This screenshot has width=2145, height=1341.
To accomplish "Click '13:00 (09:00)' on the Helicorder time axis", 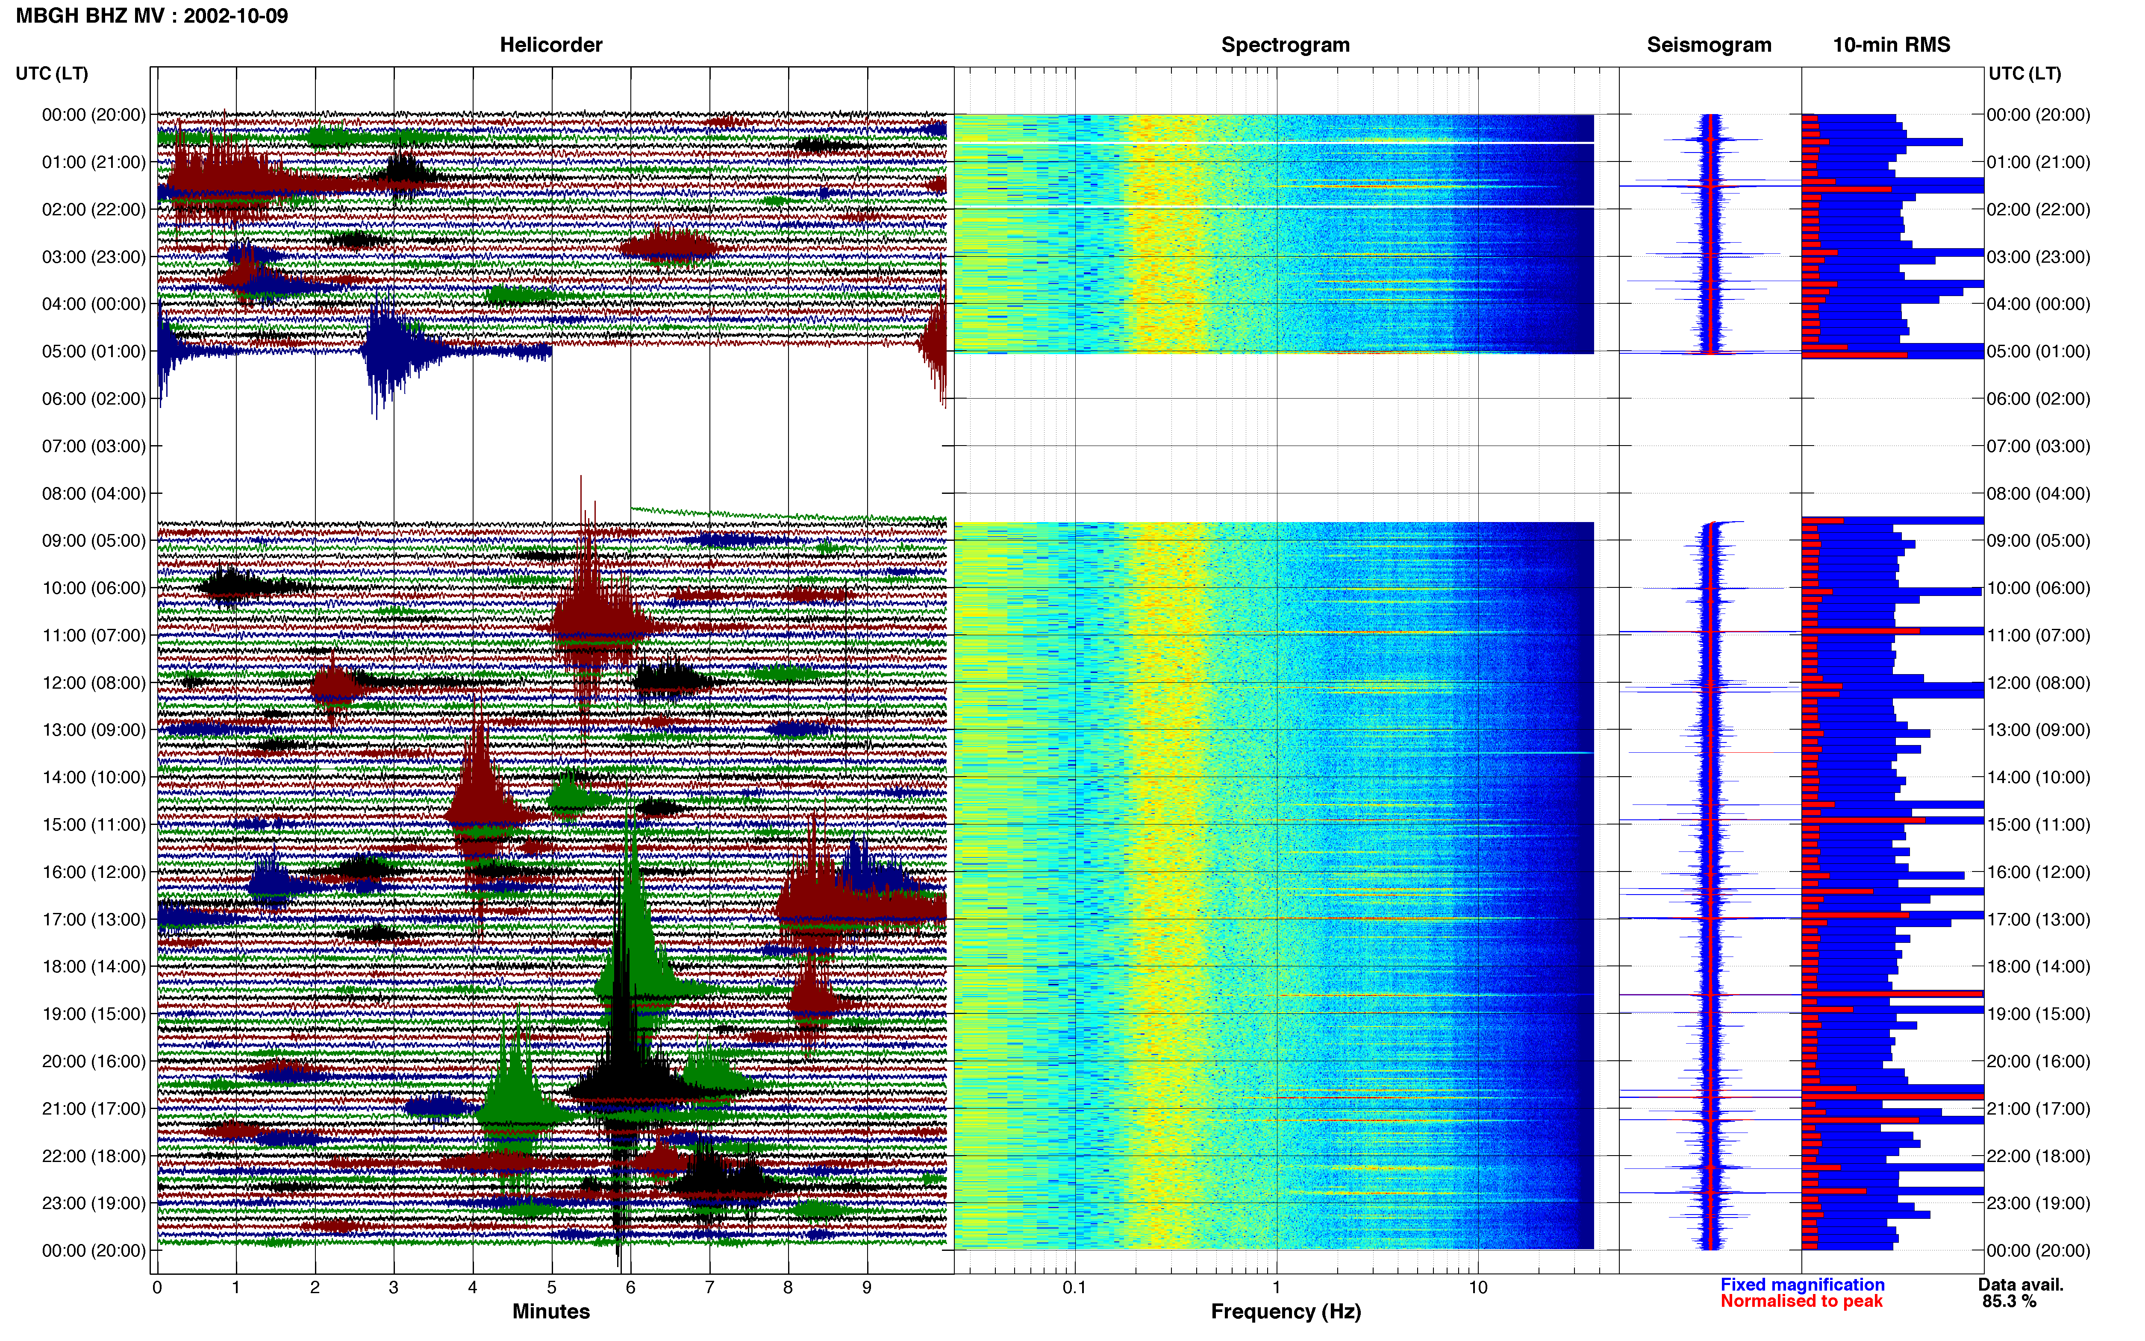I will tap(94, 730).
